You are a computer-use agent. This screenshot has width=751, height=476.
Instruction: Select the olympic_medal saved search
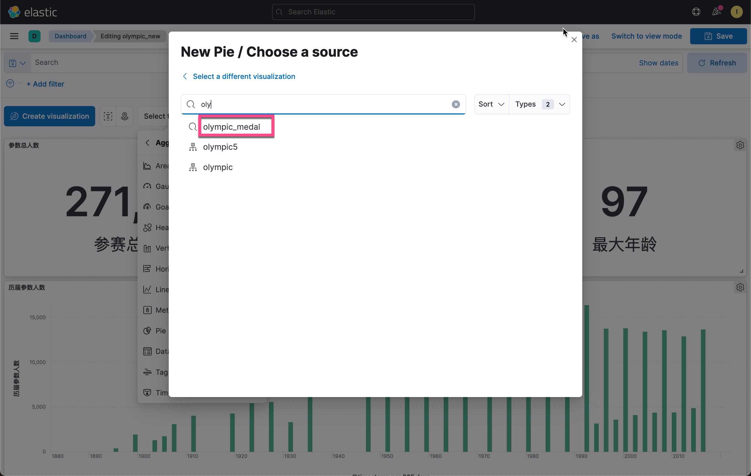click(232, 127)
